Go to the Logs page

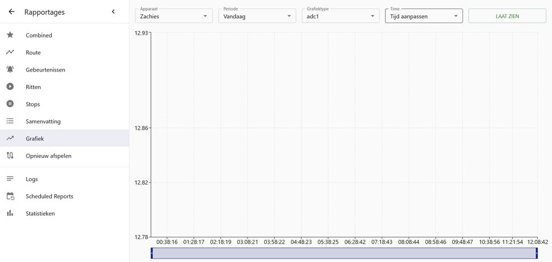tap(32, 179)
